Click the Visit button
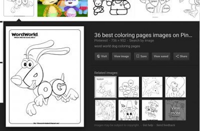Screen dimensions: 200x131 [102, 56]
